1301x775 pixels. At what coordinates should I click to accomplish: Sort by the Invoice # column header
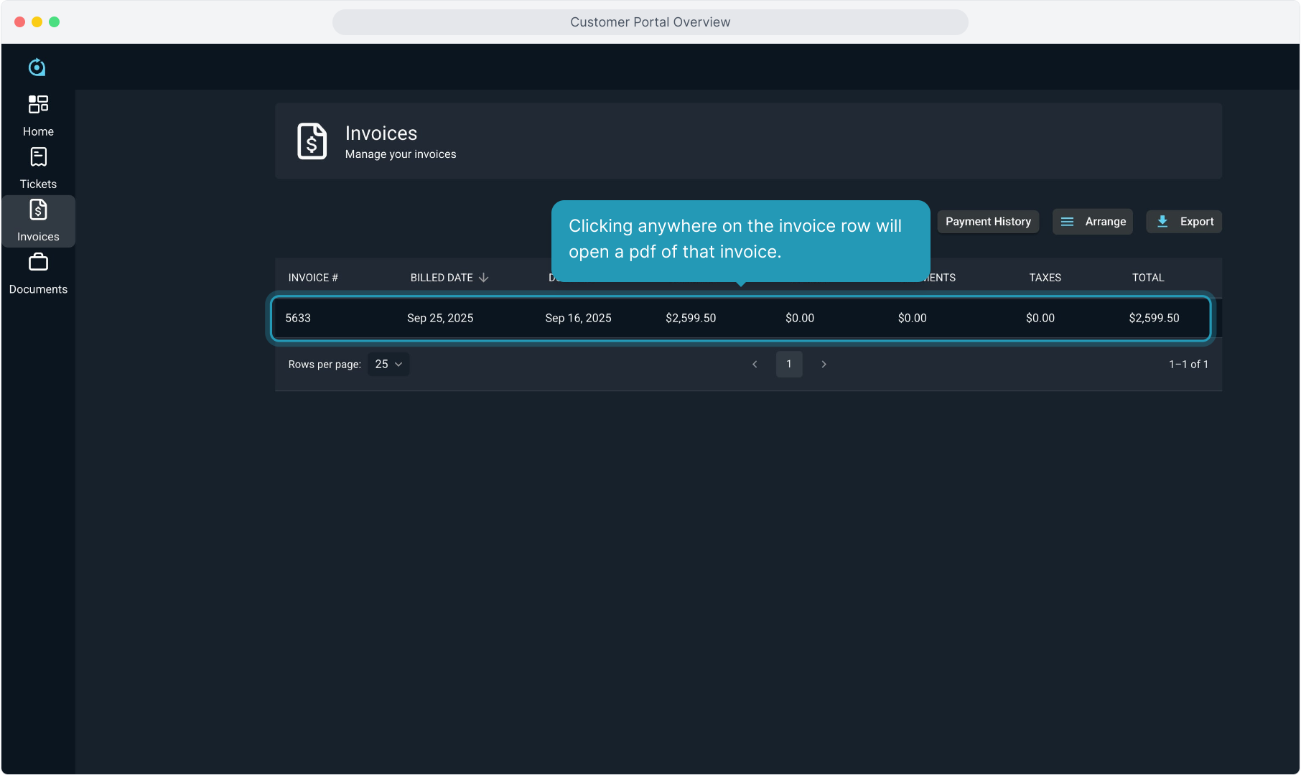[313, 278]
